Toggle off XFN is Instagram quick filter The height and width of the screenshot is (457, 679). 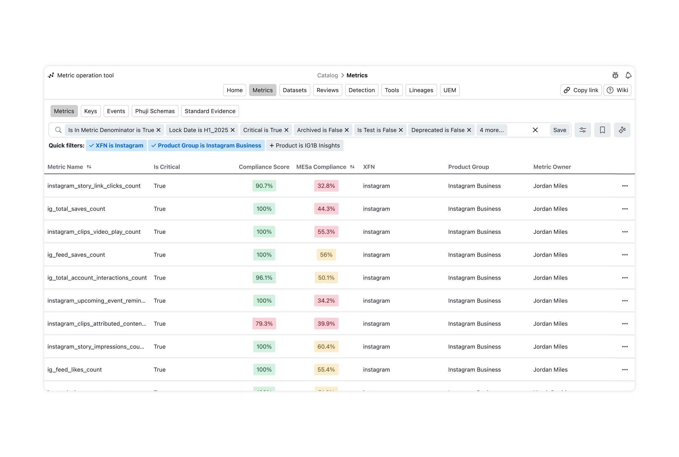[x=116, y=145]
